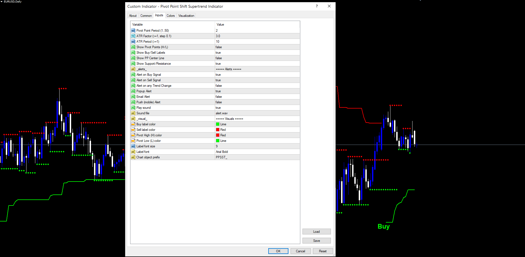Click the Show Pivot Points boolean icon
Screen dimensions: 525x257
click(133, 47)
